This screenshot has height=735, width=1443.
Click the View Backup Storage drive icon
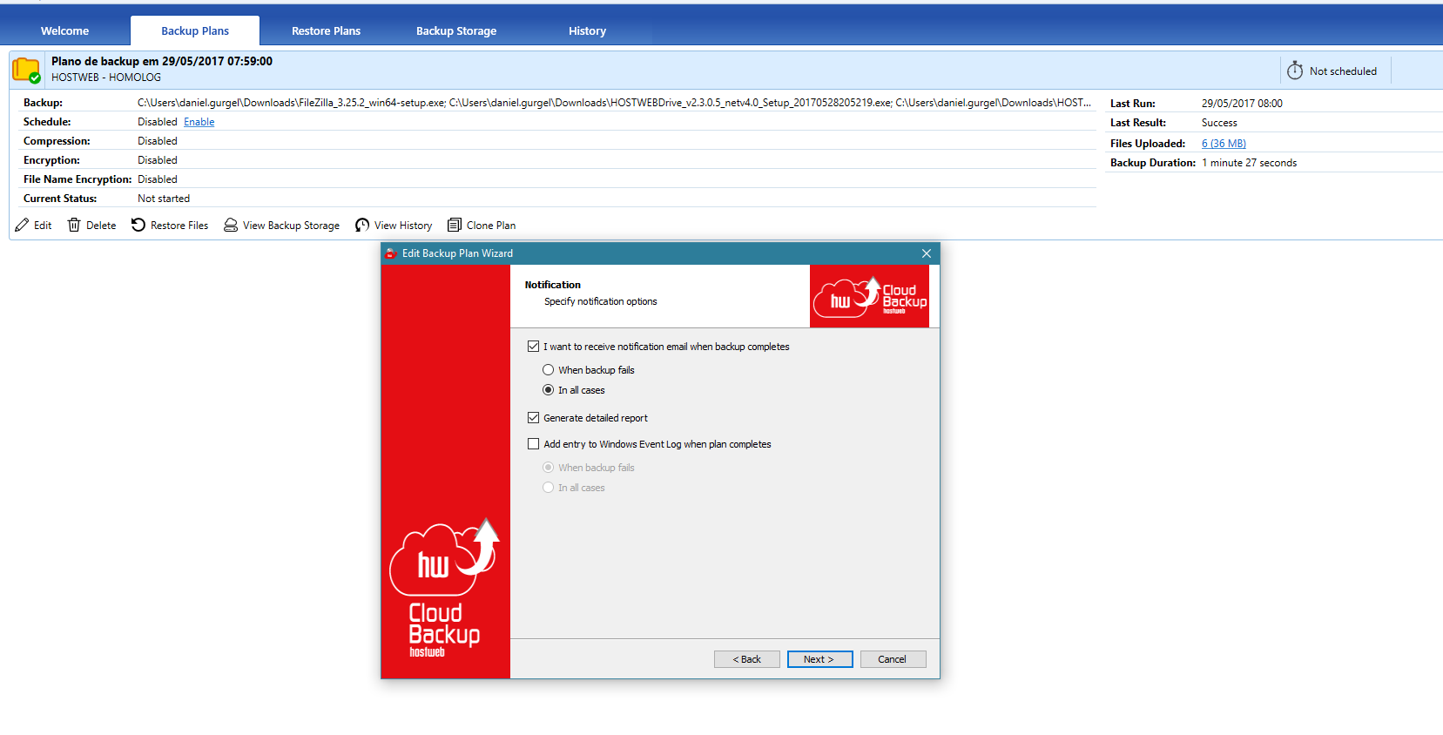click(231, 225)
